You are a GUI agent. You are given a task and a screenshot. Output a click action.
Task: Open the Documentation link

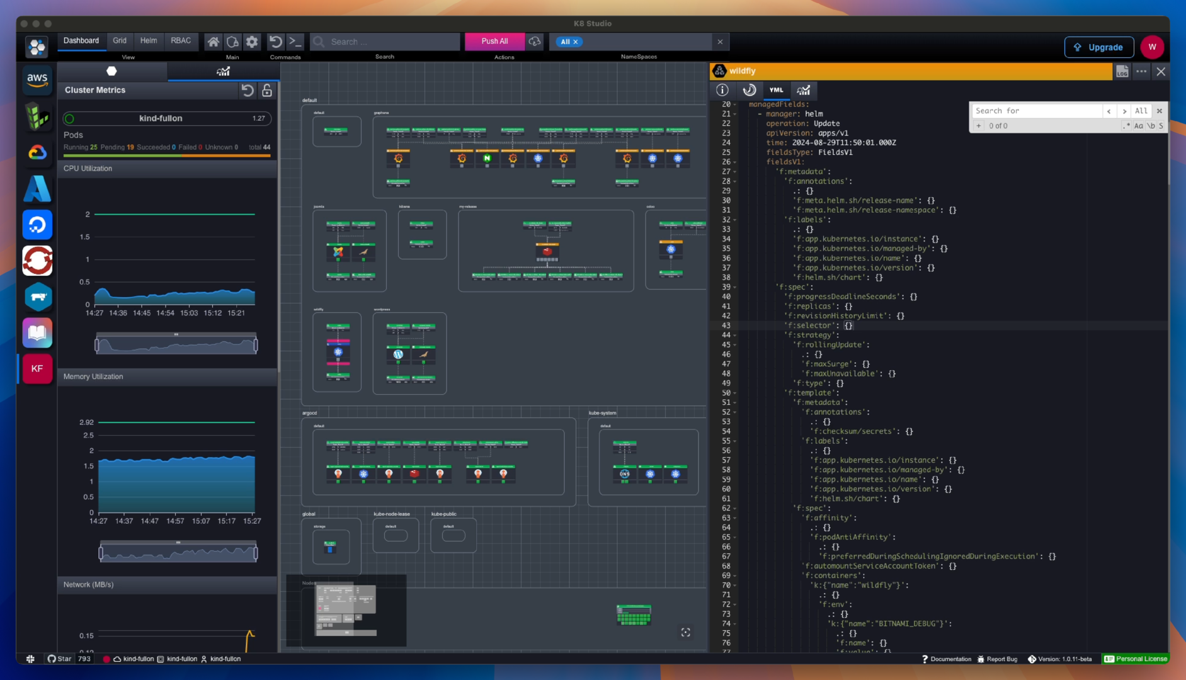tap(947, 659)
